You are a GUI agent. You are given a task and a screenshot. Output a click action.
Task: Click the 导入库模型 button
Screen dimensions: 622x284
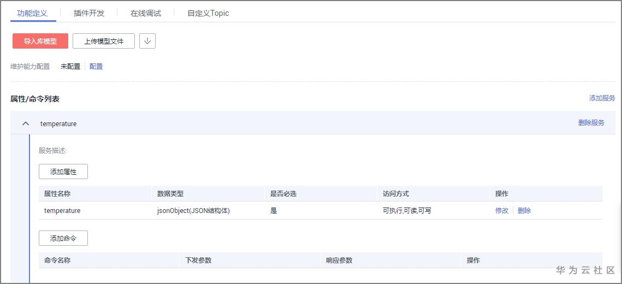coord(40,41)
